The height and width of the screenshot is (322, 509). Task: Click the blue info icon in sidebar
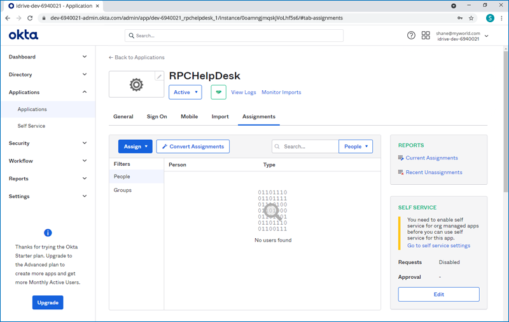[x=48, y=233]
